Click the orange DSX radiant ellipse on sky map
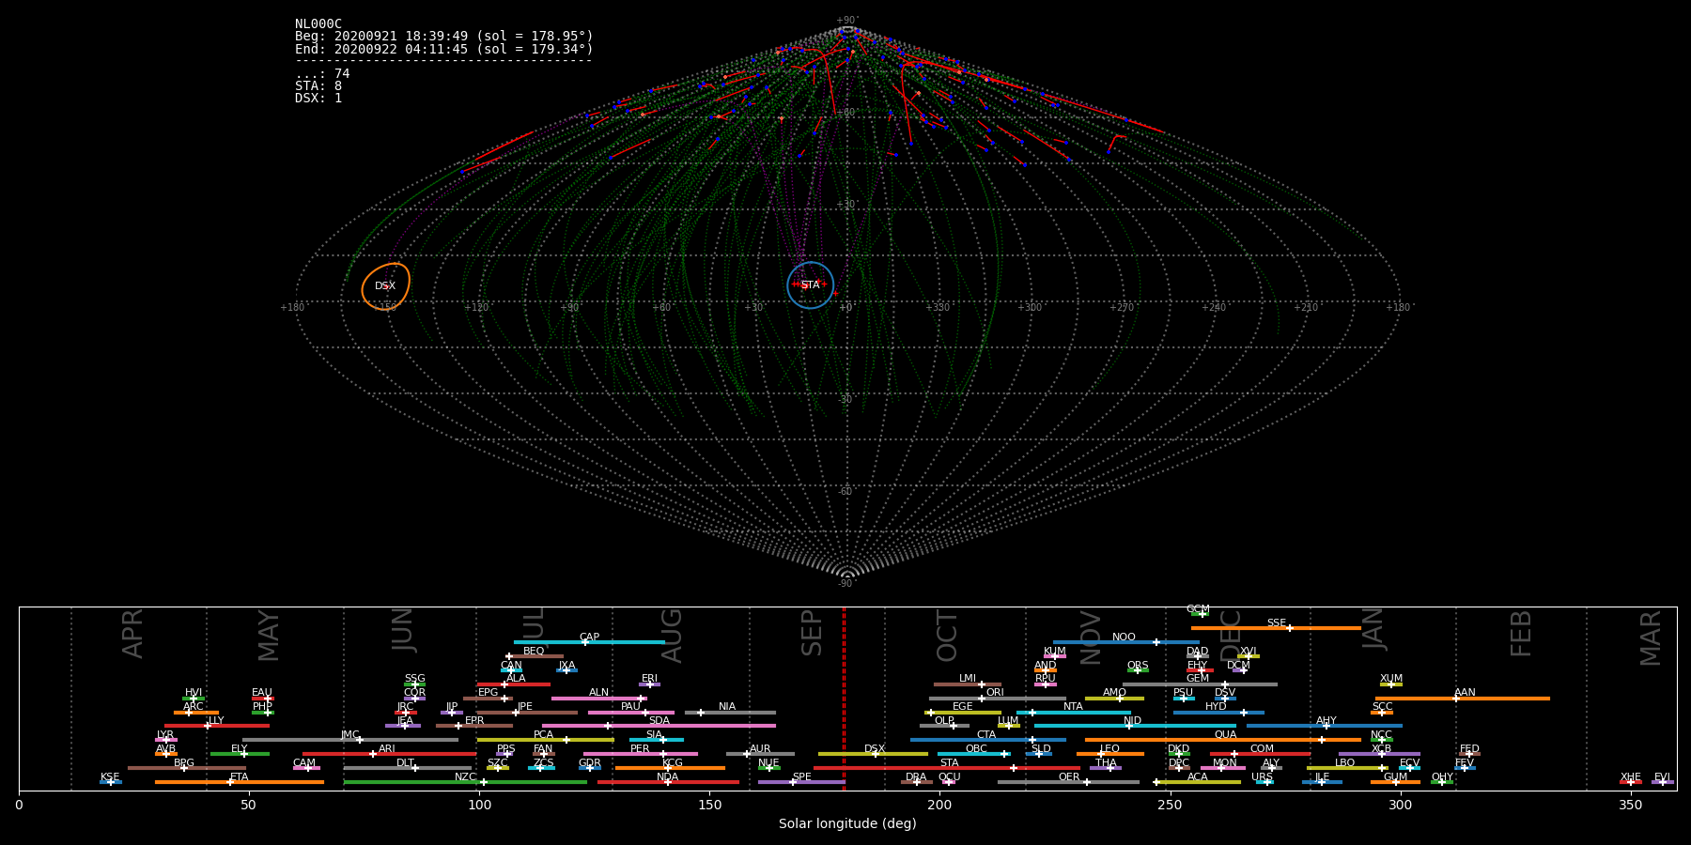The height and width of the screenshot is (845, 1691). (386, 286)
